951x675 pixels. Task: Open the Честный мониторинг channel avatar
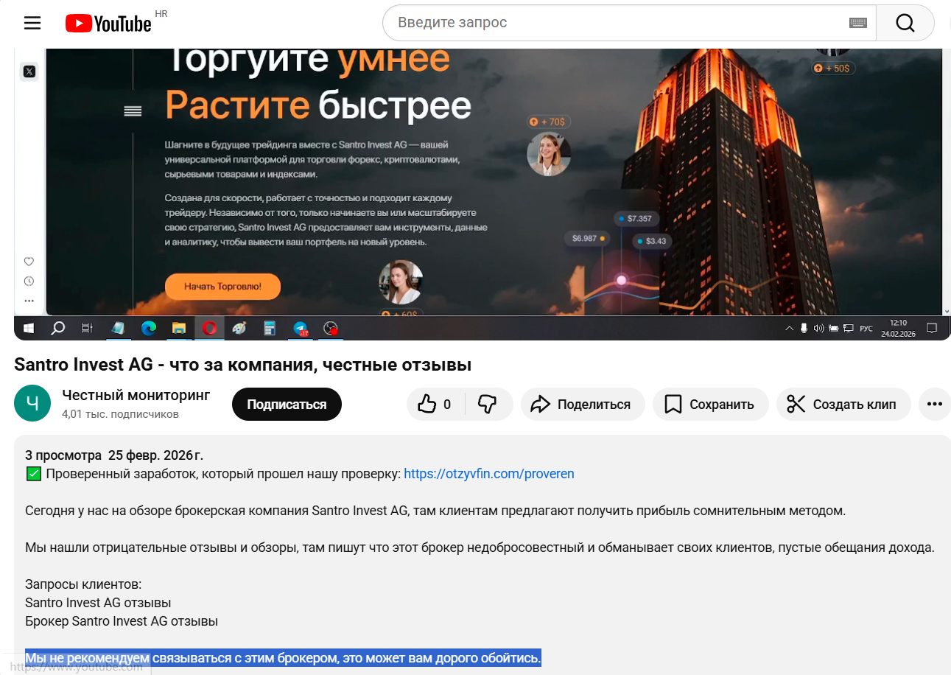click(32, 404)
